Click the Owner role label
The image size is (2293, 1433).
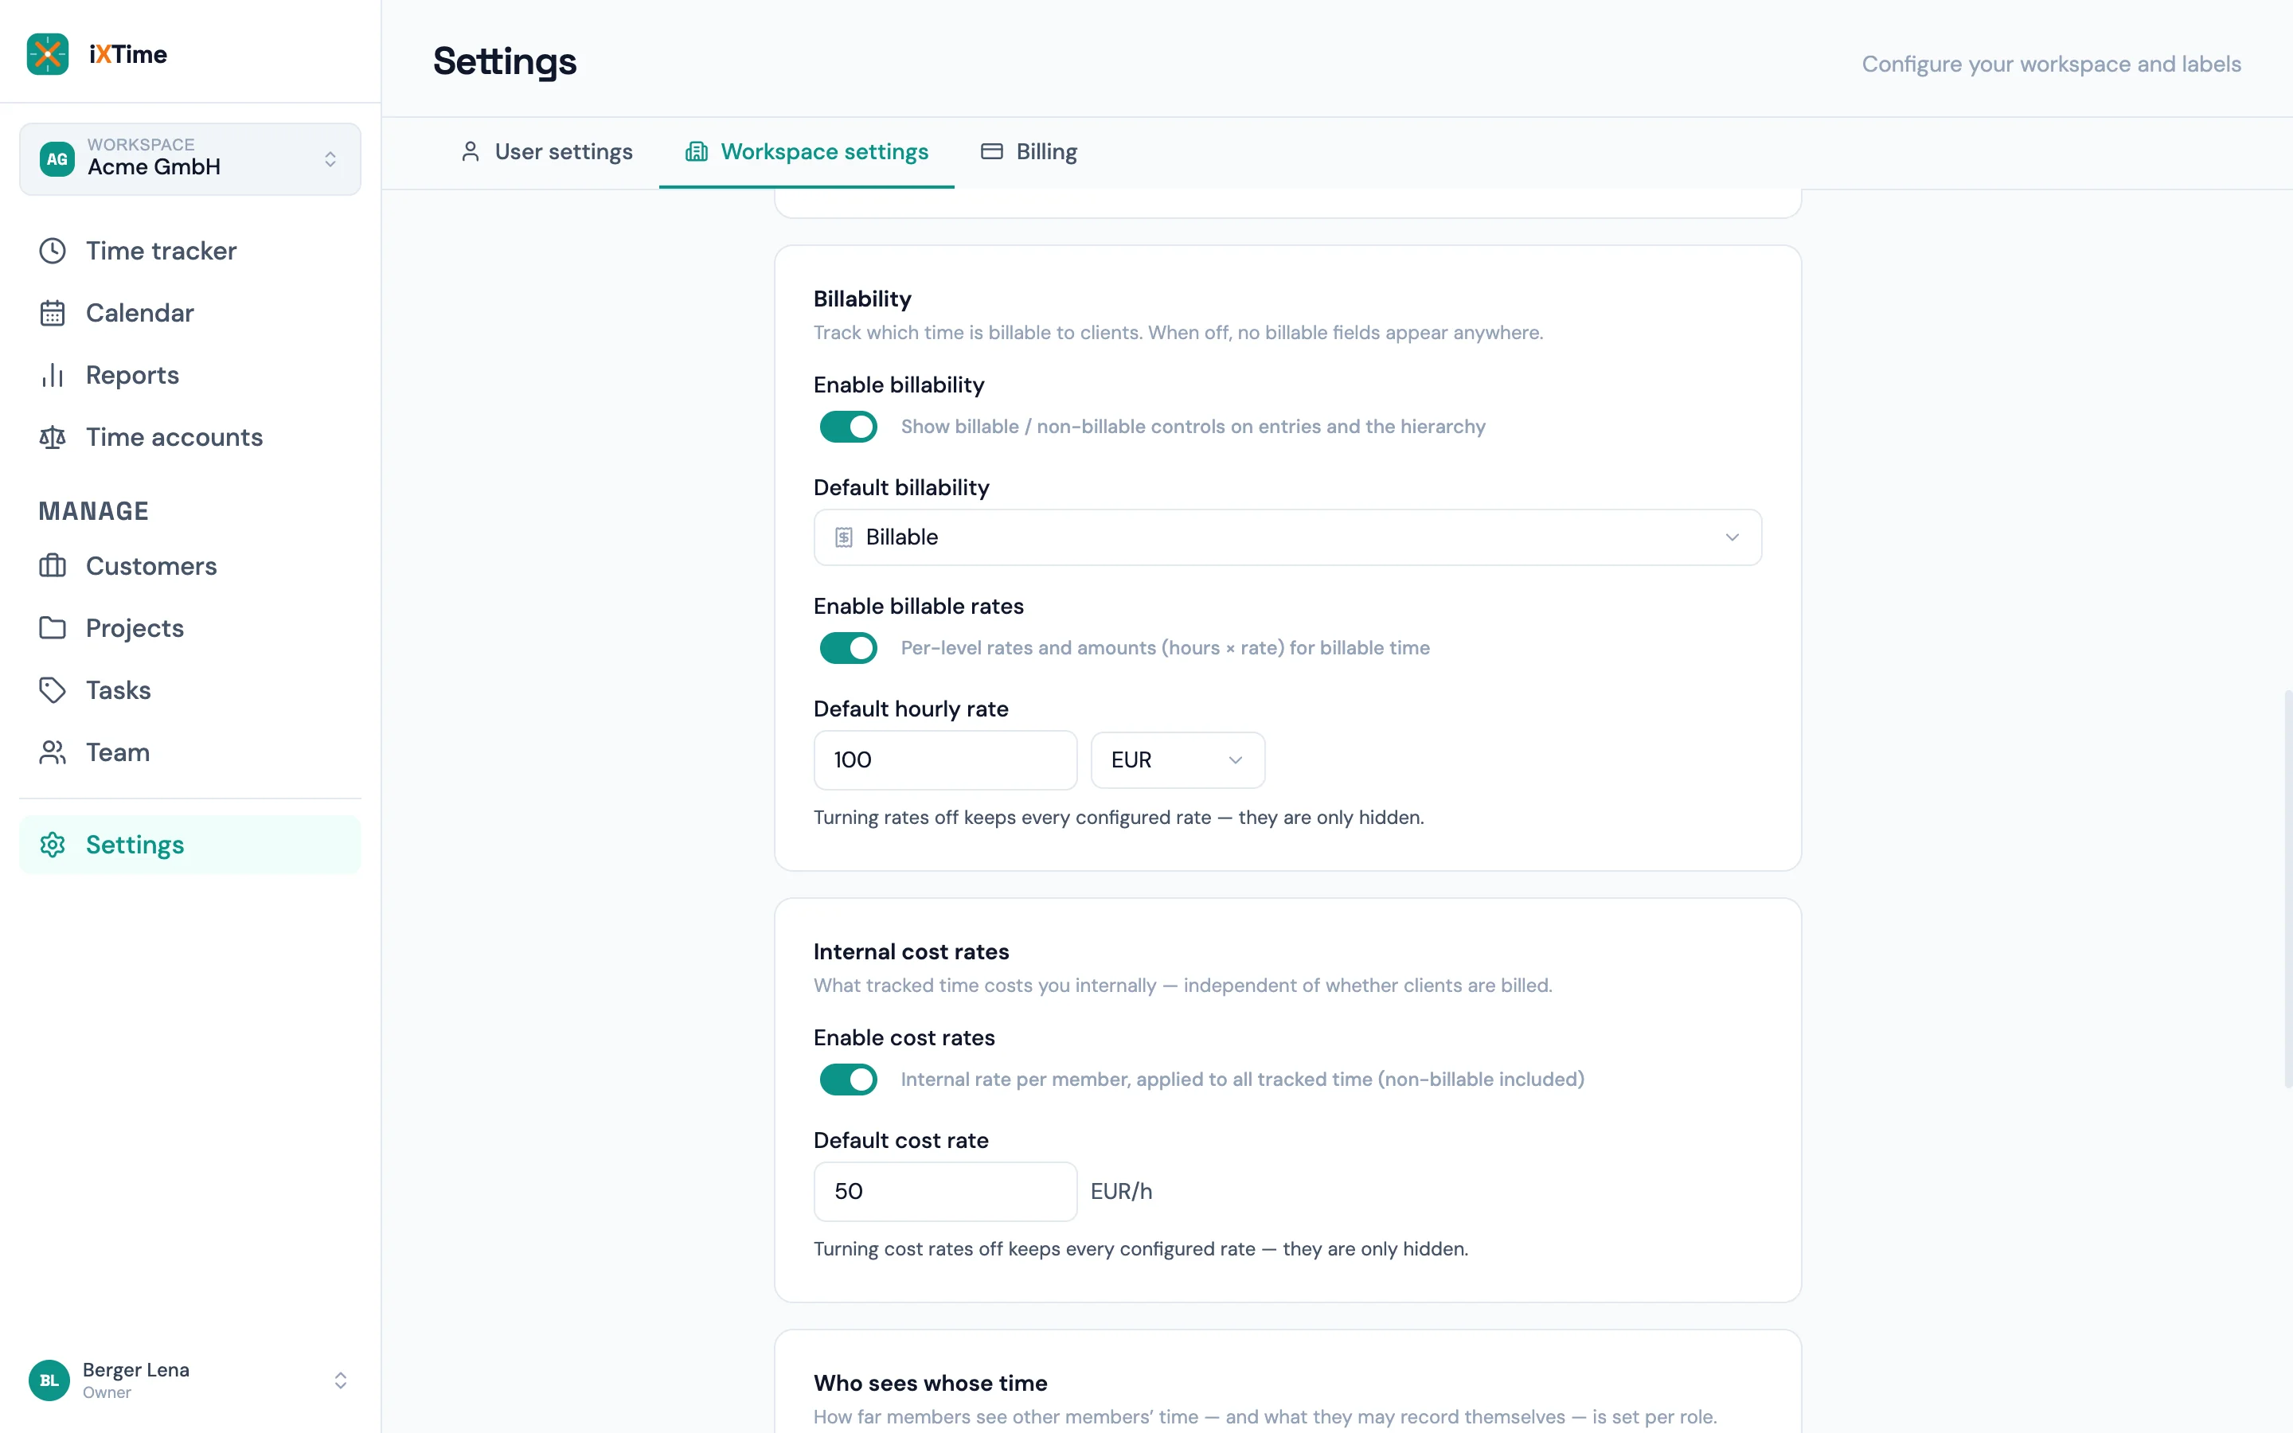click(x=106, y=1392)
